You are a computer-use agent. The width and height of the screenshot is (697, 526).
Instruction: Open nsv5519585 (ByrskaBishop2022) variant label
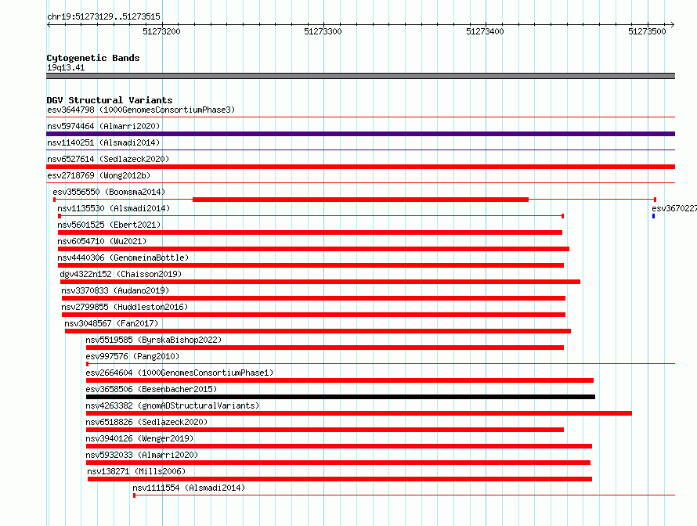pos(153,340)
